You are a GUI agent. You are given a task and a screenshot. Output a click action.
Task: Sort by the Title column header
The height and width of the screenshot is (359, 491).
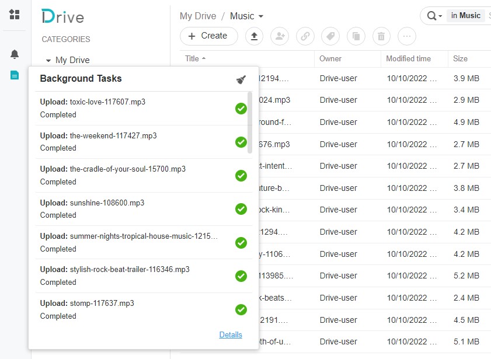click(195, 58)
